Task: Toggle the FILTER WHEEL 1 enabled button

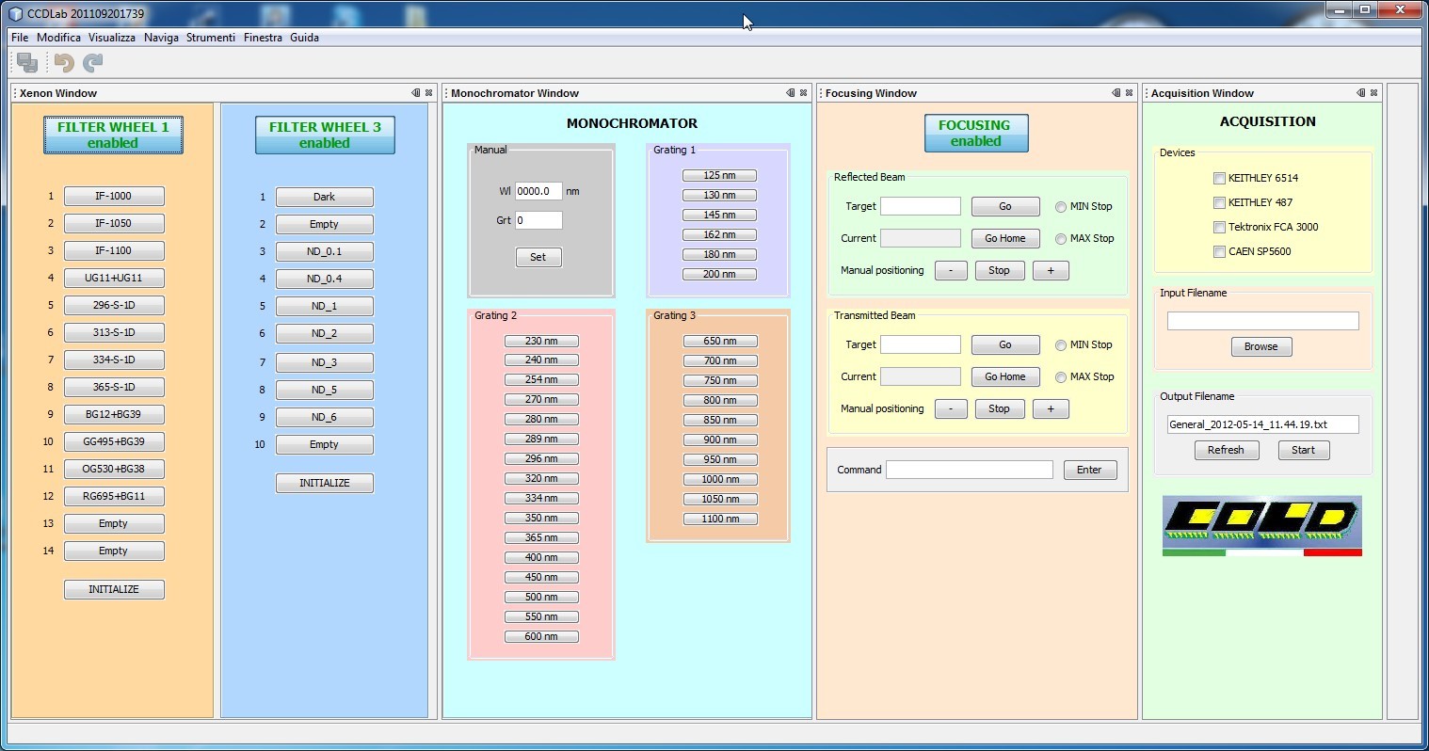Action: tap(113, 135)
